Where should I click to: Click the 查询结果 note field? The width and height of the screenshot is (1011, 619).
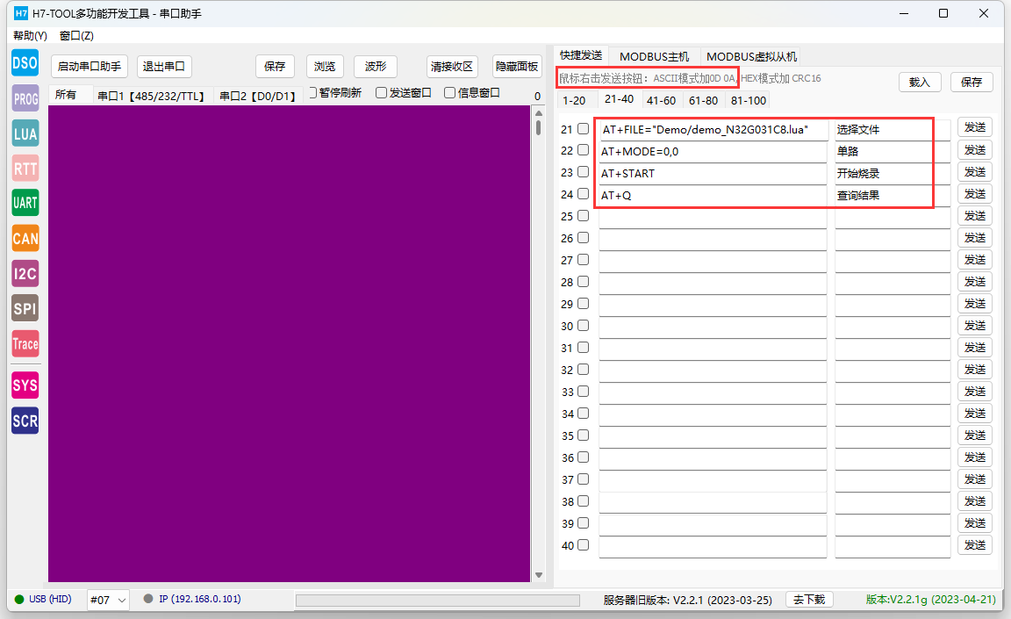pyautogui.click(x=893, y=196)
